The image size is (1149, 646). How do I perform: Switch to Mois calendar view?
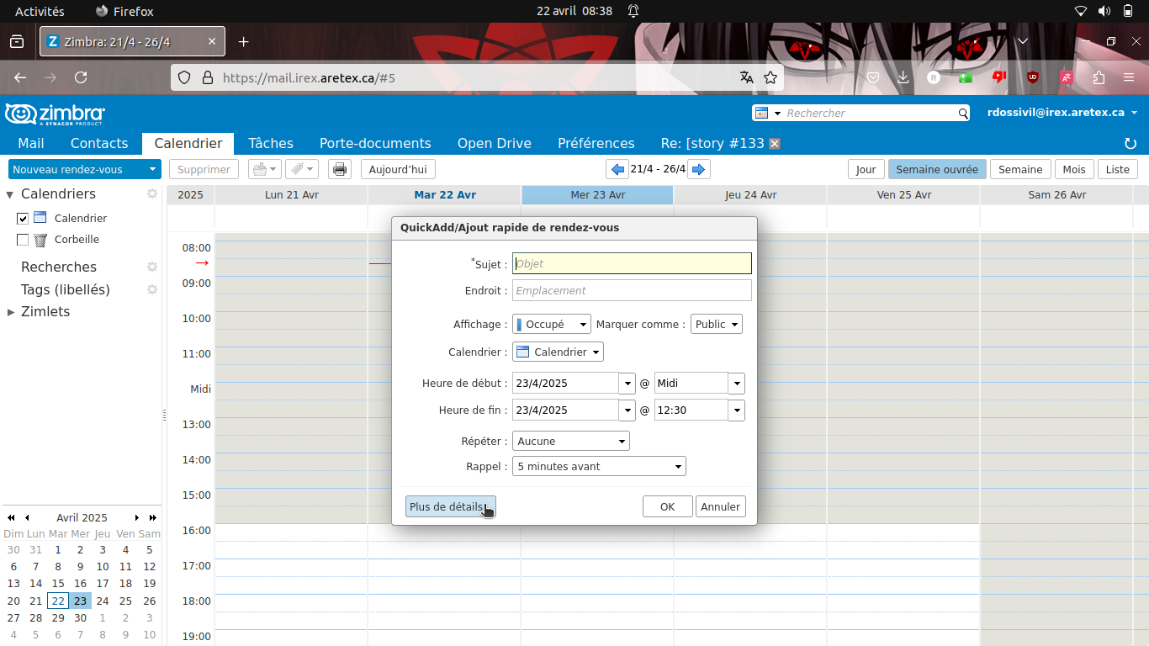(1074, 169)
